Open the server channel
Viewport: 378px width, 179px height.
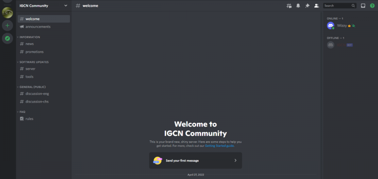coord(44,69)
